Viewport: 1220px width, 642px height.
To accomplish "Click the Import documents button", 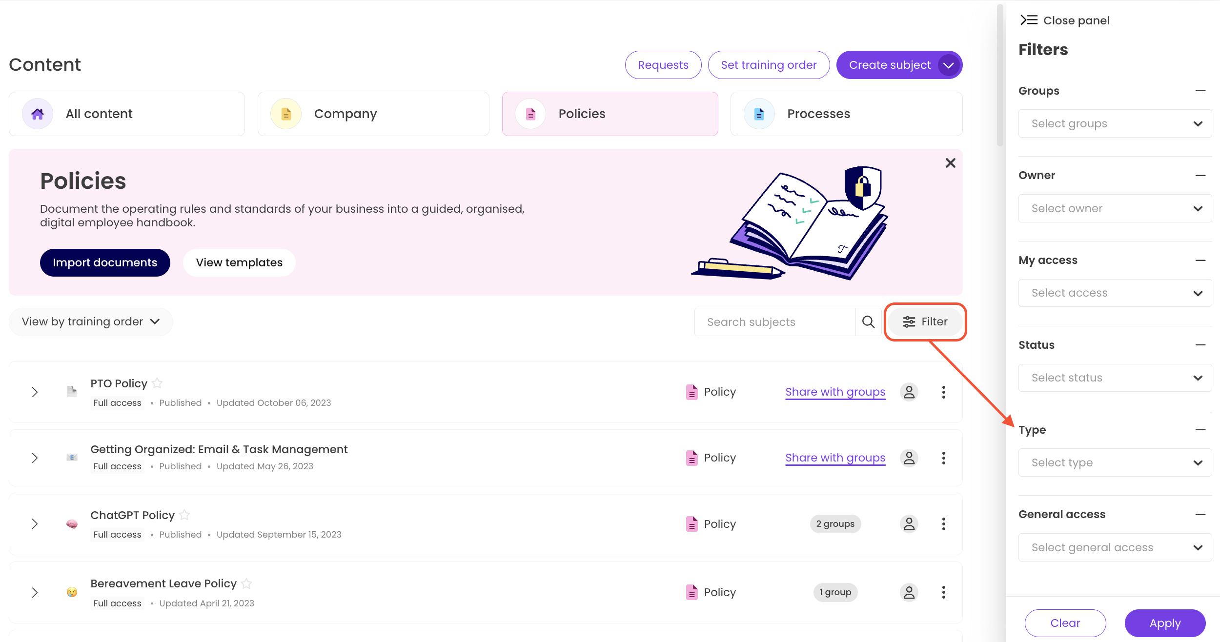I will [x=105, y=262].
